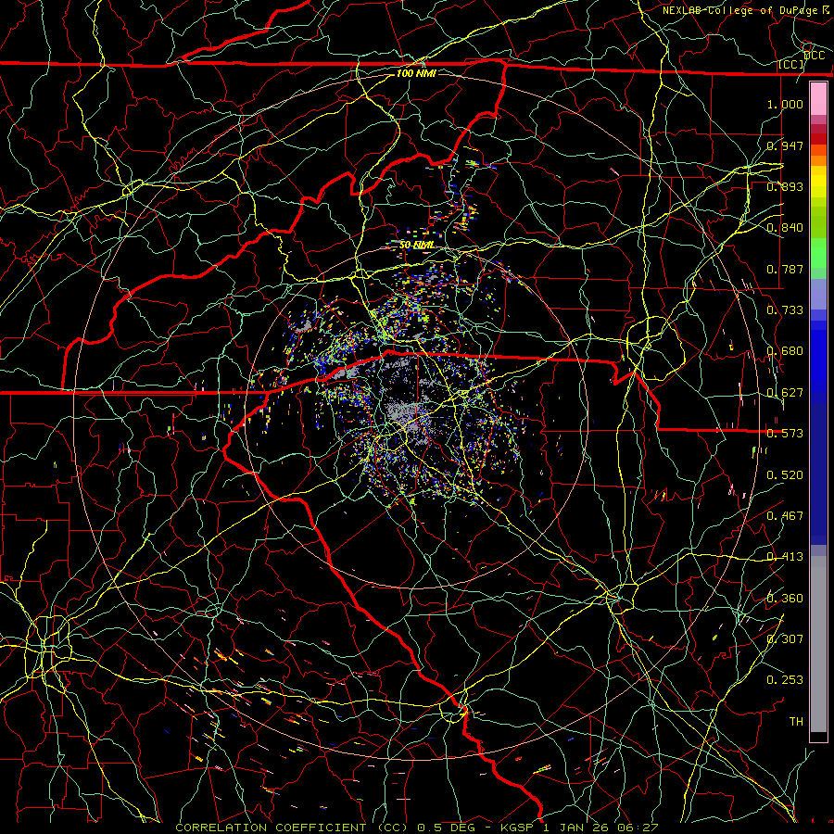Click the TH threshold label on legend
834x834 pixels.
pyautogui.click(x=796, y=722)
